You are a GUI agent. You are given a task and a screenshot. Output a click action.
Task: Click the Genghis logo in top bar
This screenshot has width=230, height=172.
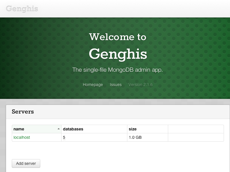click(22, 9)
